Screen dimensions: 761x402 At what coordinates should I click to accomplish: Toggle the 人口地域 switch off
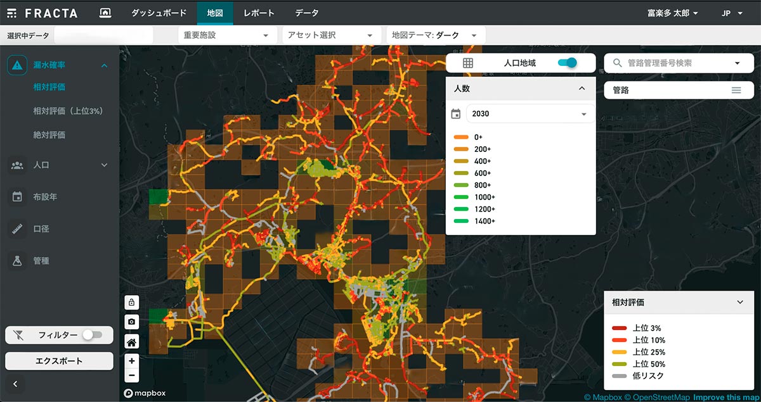[567, 63]
